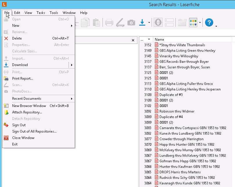This screenshot has width=235, height=187.
Task: Click the Scan icon in the toolbar
Action: 120,22
